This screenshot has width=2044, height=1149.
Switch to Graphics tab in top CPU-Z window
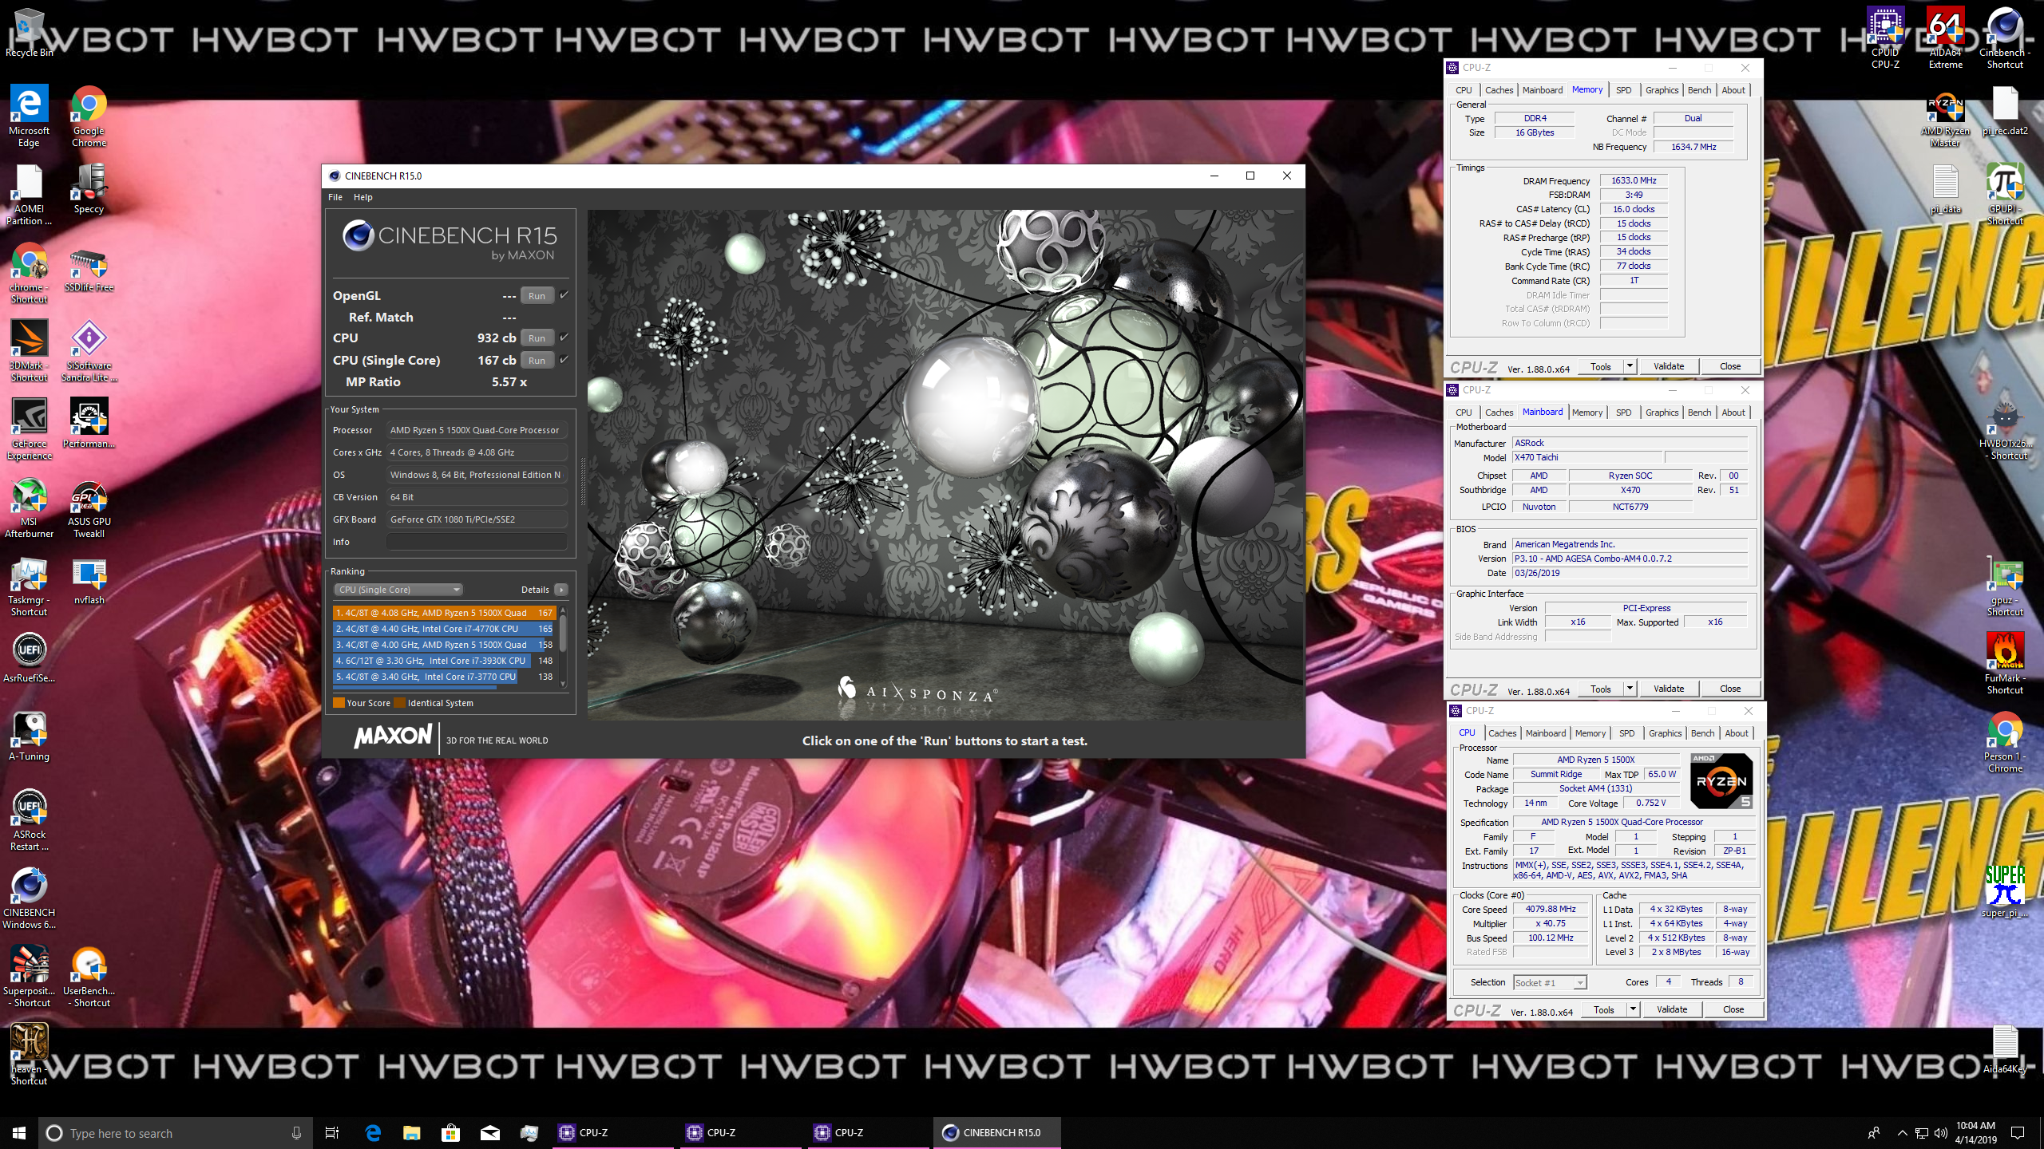pyautogui.click(x=1662, y=90)
